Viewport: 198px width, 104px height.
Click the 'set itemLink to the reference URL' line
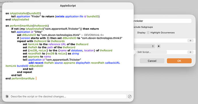(x=56, y=44)
